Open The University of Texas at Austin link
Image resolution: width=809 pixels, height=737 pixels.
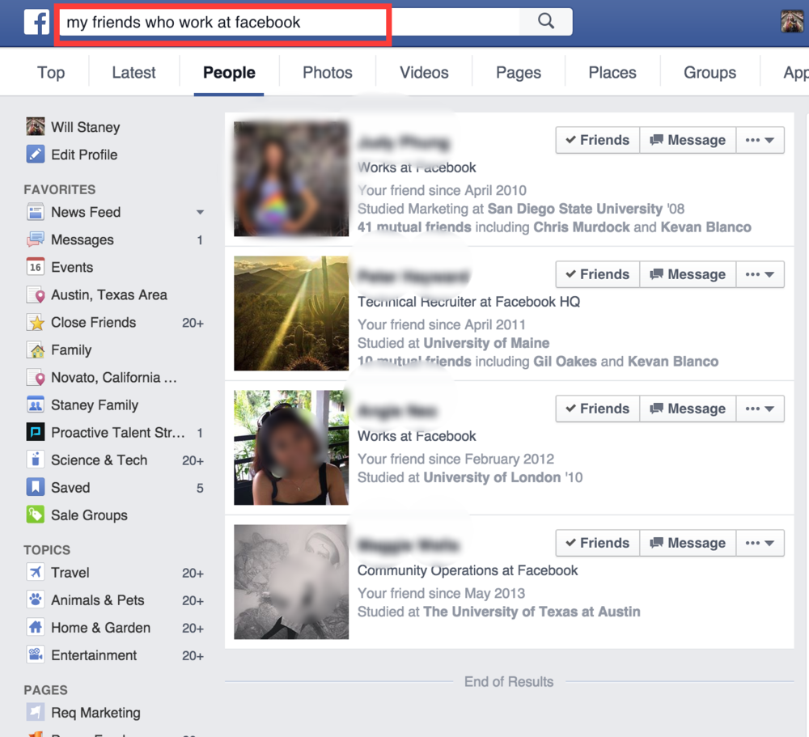(532, 612)
